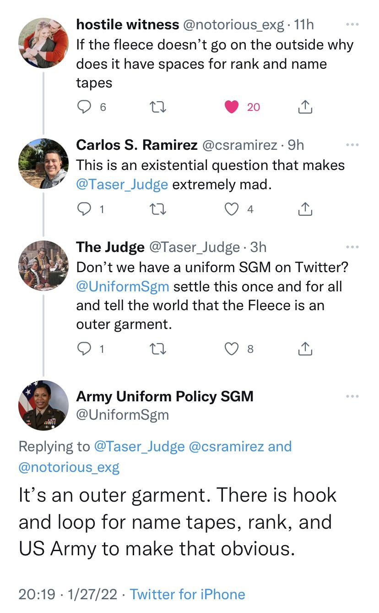The width and height of the screenshot is (379, 613).
Task: Open more options on Carlos Ramirez's tweet
Action: pyautogui.click(x=352, y=144)
